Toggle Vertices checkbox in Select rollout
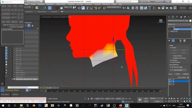 point(170,48)
